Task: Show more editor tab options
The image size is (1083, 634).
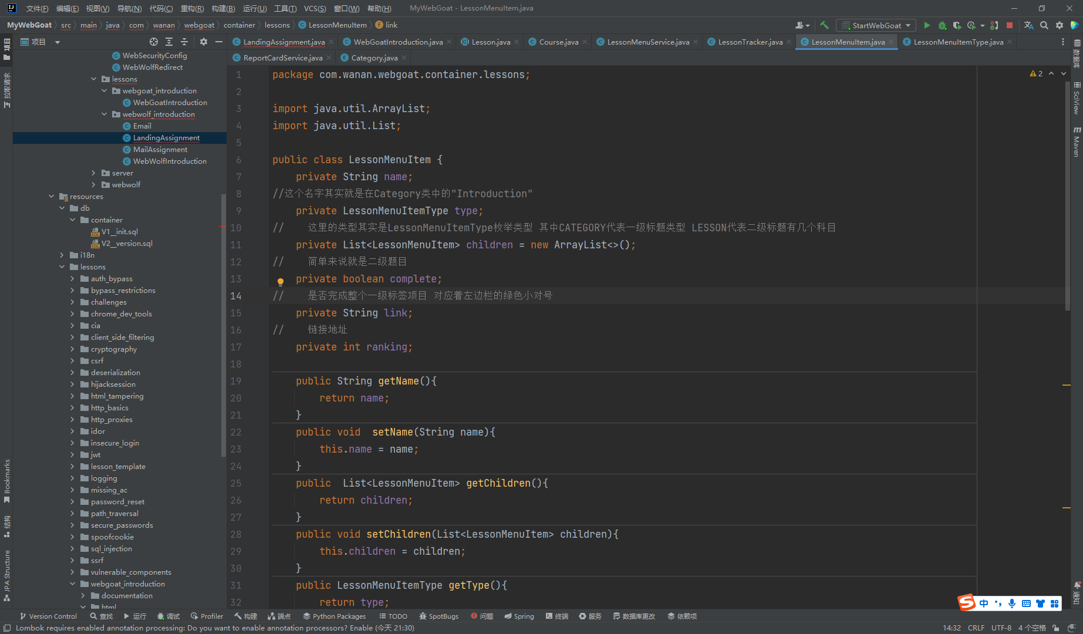Action: coord(1062,42)
